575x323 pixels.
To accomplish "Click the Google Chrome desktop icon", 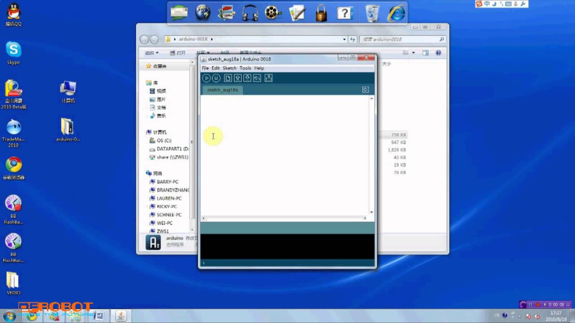I will click(x=13, y=168).
